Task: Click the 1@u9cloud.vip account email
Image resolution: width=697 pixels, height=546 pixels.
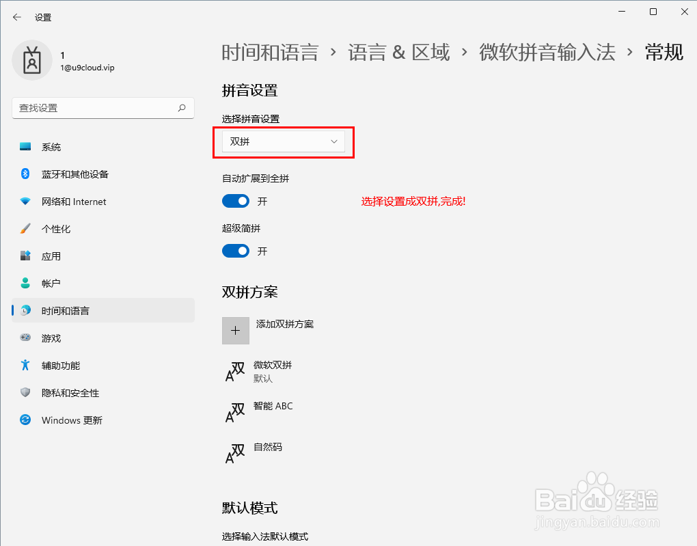Action: 87,68
